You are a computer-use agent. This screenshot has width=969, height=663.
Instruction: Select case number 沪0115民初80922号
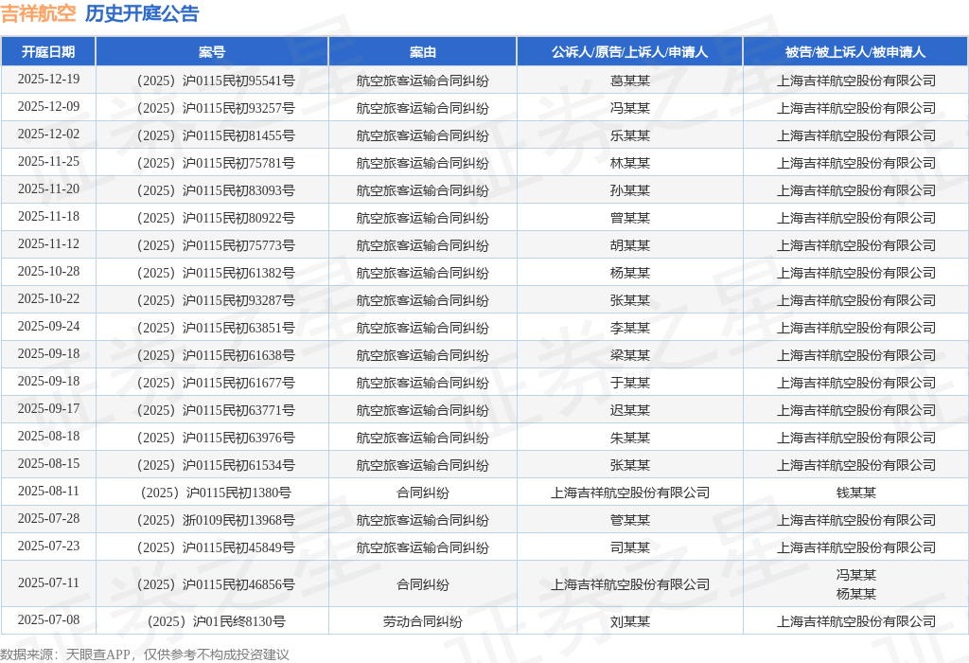click(x=216, y=219)
